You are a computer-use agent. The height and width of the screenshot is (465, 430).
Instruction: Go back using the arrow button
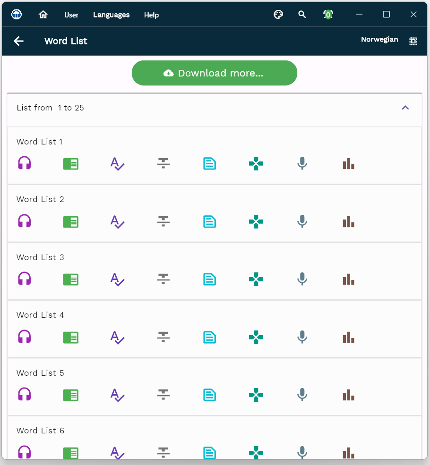pyautogui.click(x=18, y=41)
